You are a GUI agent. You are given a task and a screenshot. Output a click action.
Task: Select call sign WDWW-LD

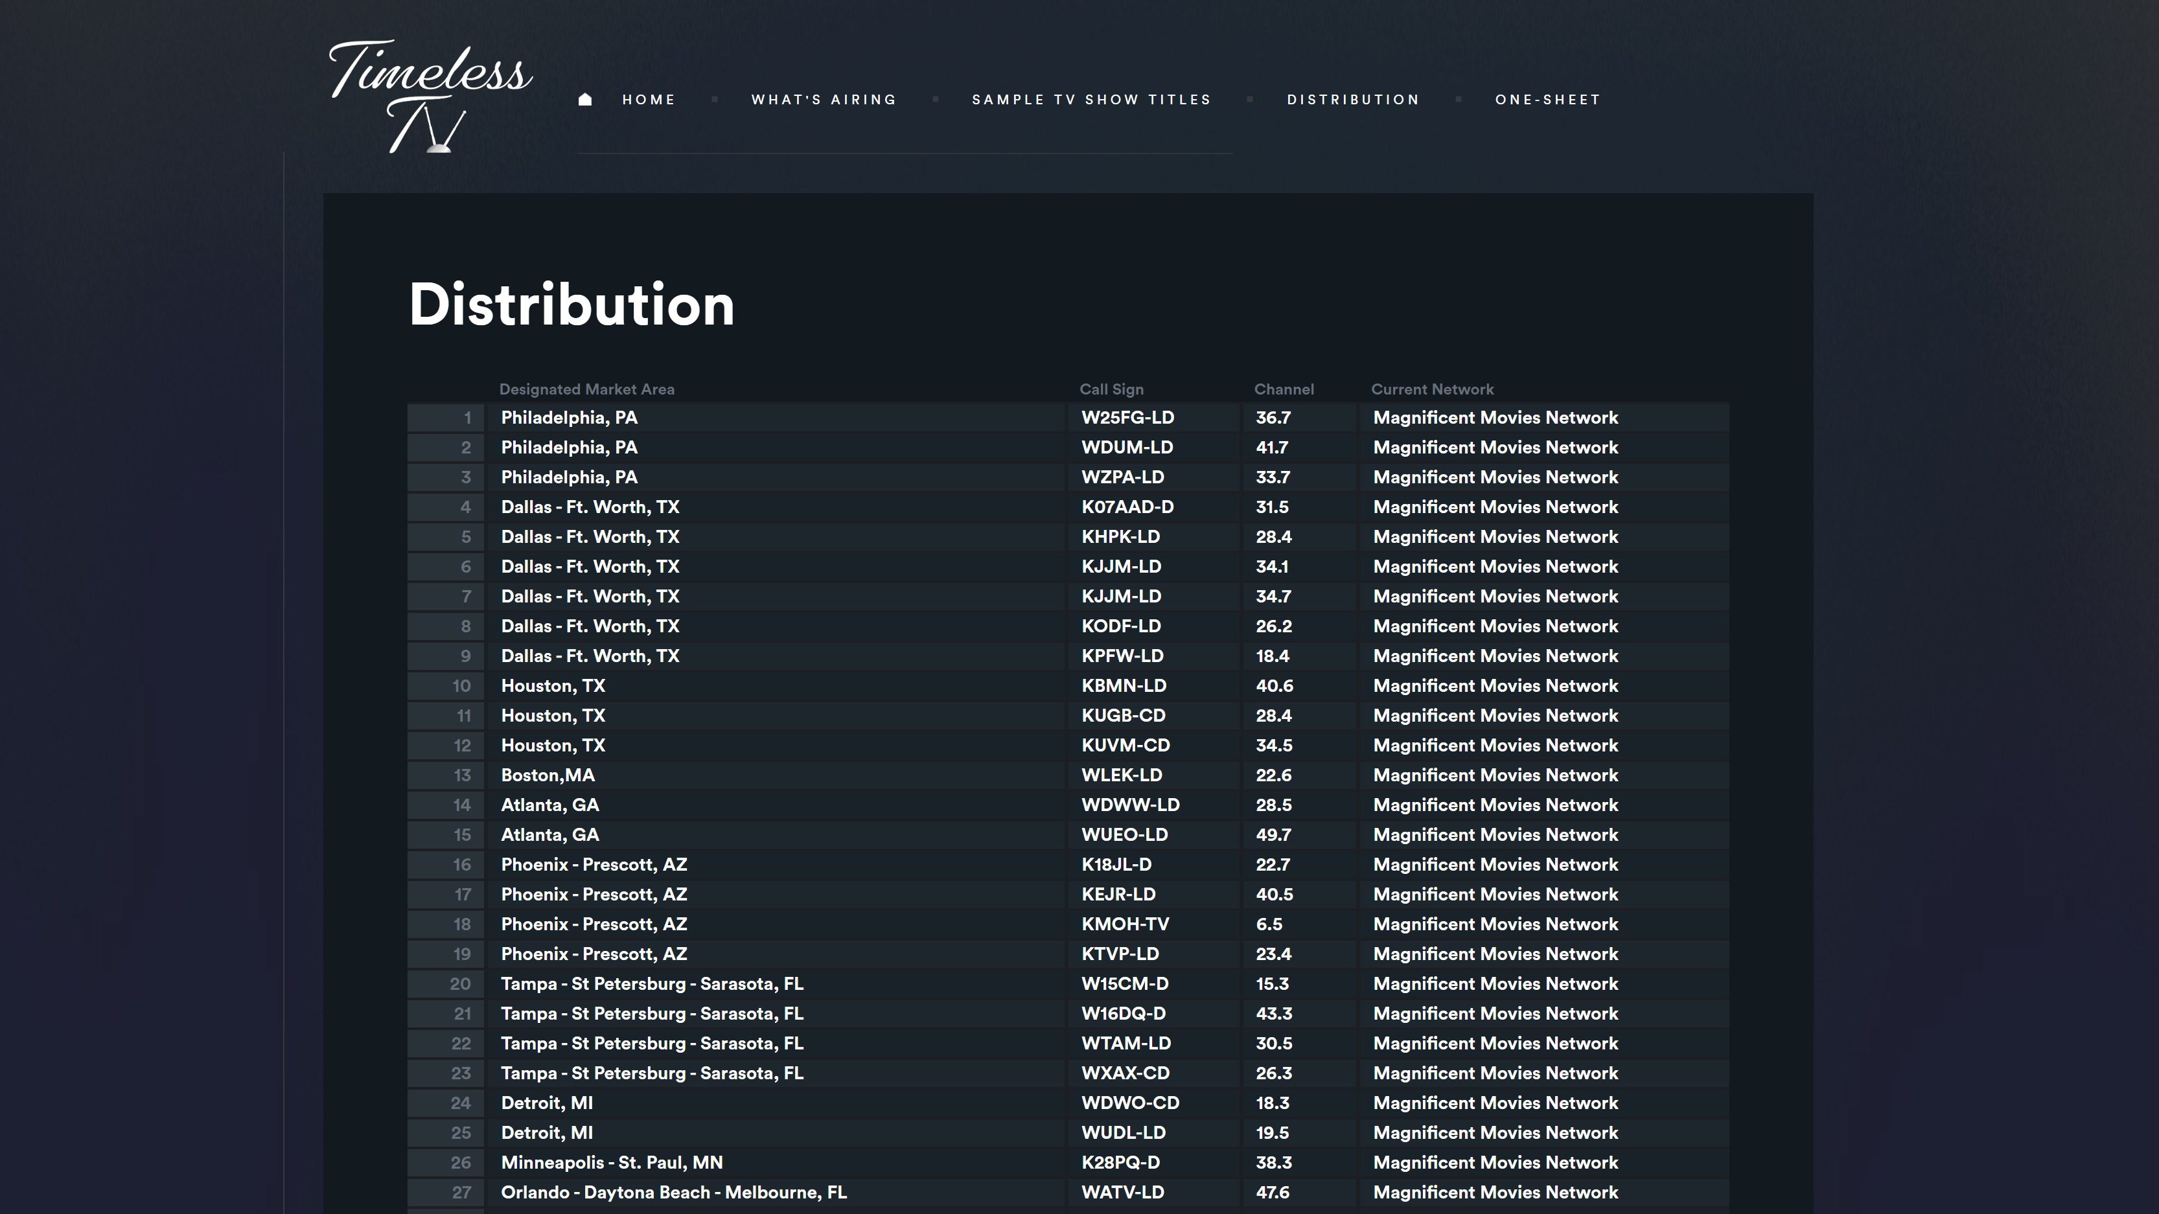[x=1131, y=805]
